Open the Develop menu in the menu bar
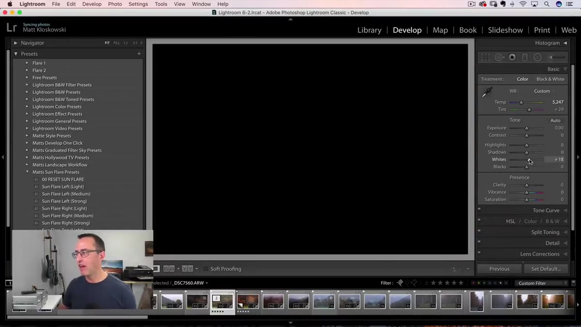 coord(92,4)
